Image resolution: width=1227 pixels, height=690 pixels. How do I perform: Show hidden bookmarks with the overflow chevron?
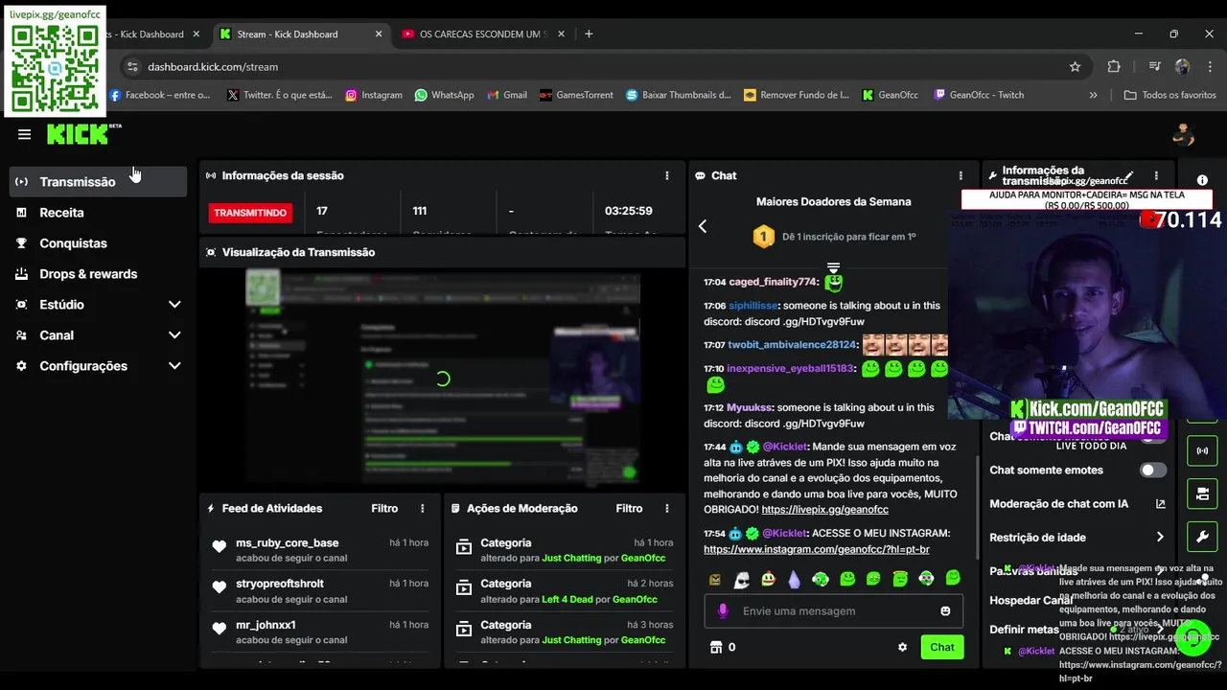point(1093,95)
